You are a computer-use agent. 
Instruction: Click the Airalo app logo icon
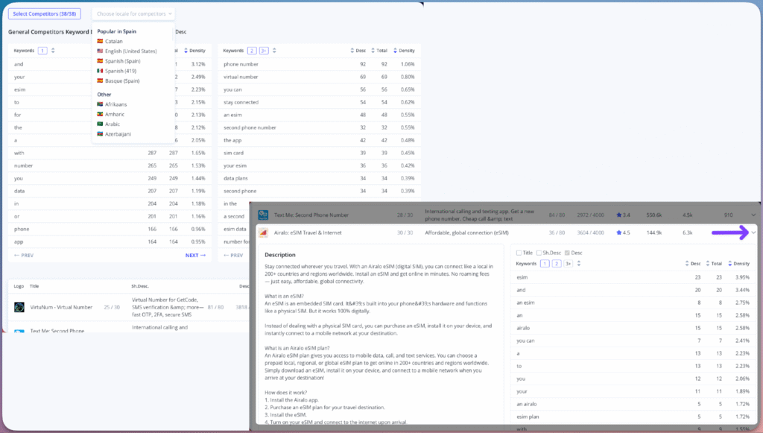264,233
